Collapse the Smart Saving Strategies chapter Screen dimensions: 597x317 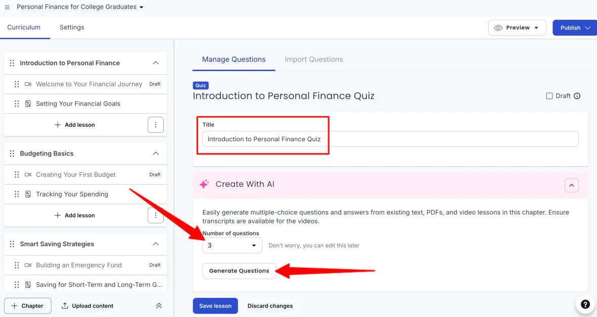[156, 244]
